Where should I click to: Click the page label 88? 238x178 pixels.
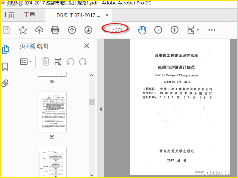point(52,82)
